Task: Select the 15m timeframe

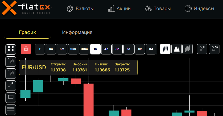Action: click(x=73, y=49)
